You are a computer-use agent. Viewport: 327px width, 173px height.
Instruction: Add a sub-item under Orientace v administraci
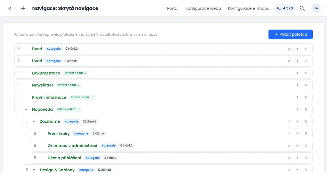pyautogui.click(x=297, y=146)
